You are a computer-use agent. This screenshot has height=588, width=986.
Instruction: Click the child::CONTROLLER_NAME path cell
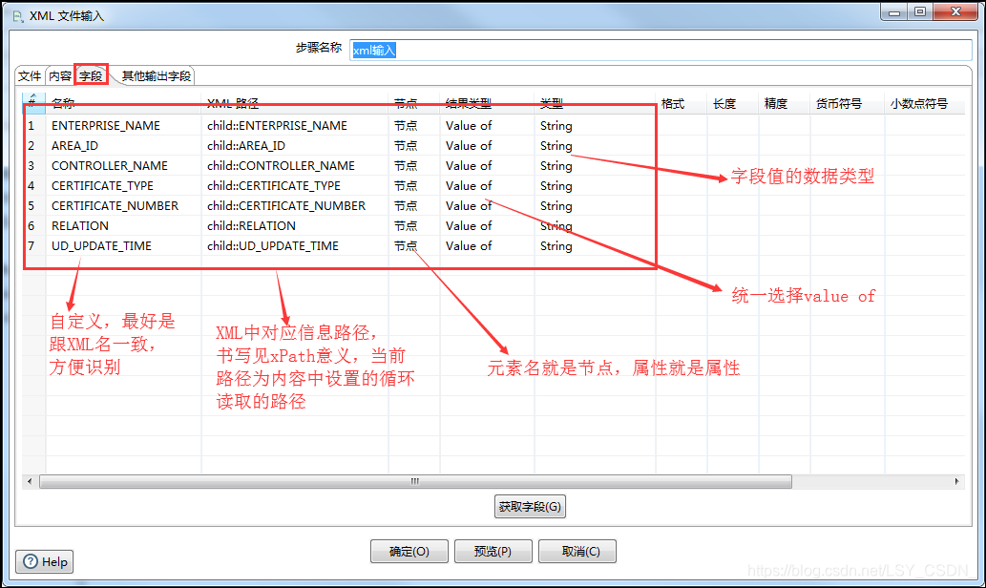point(295,166)
